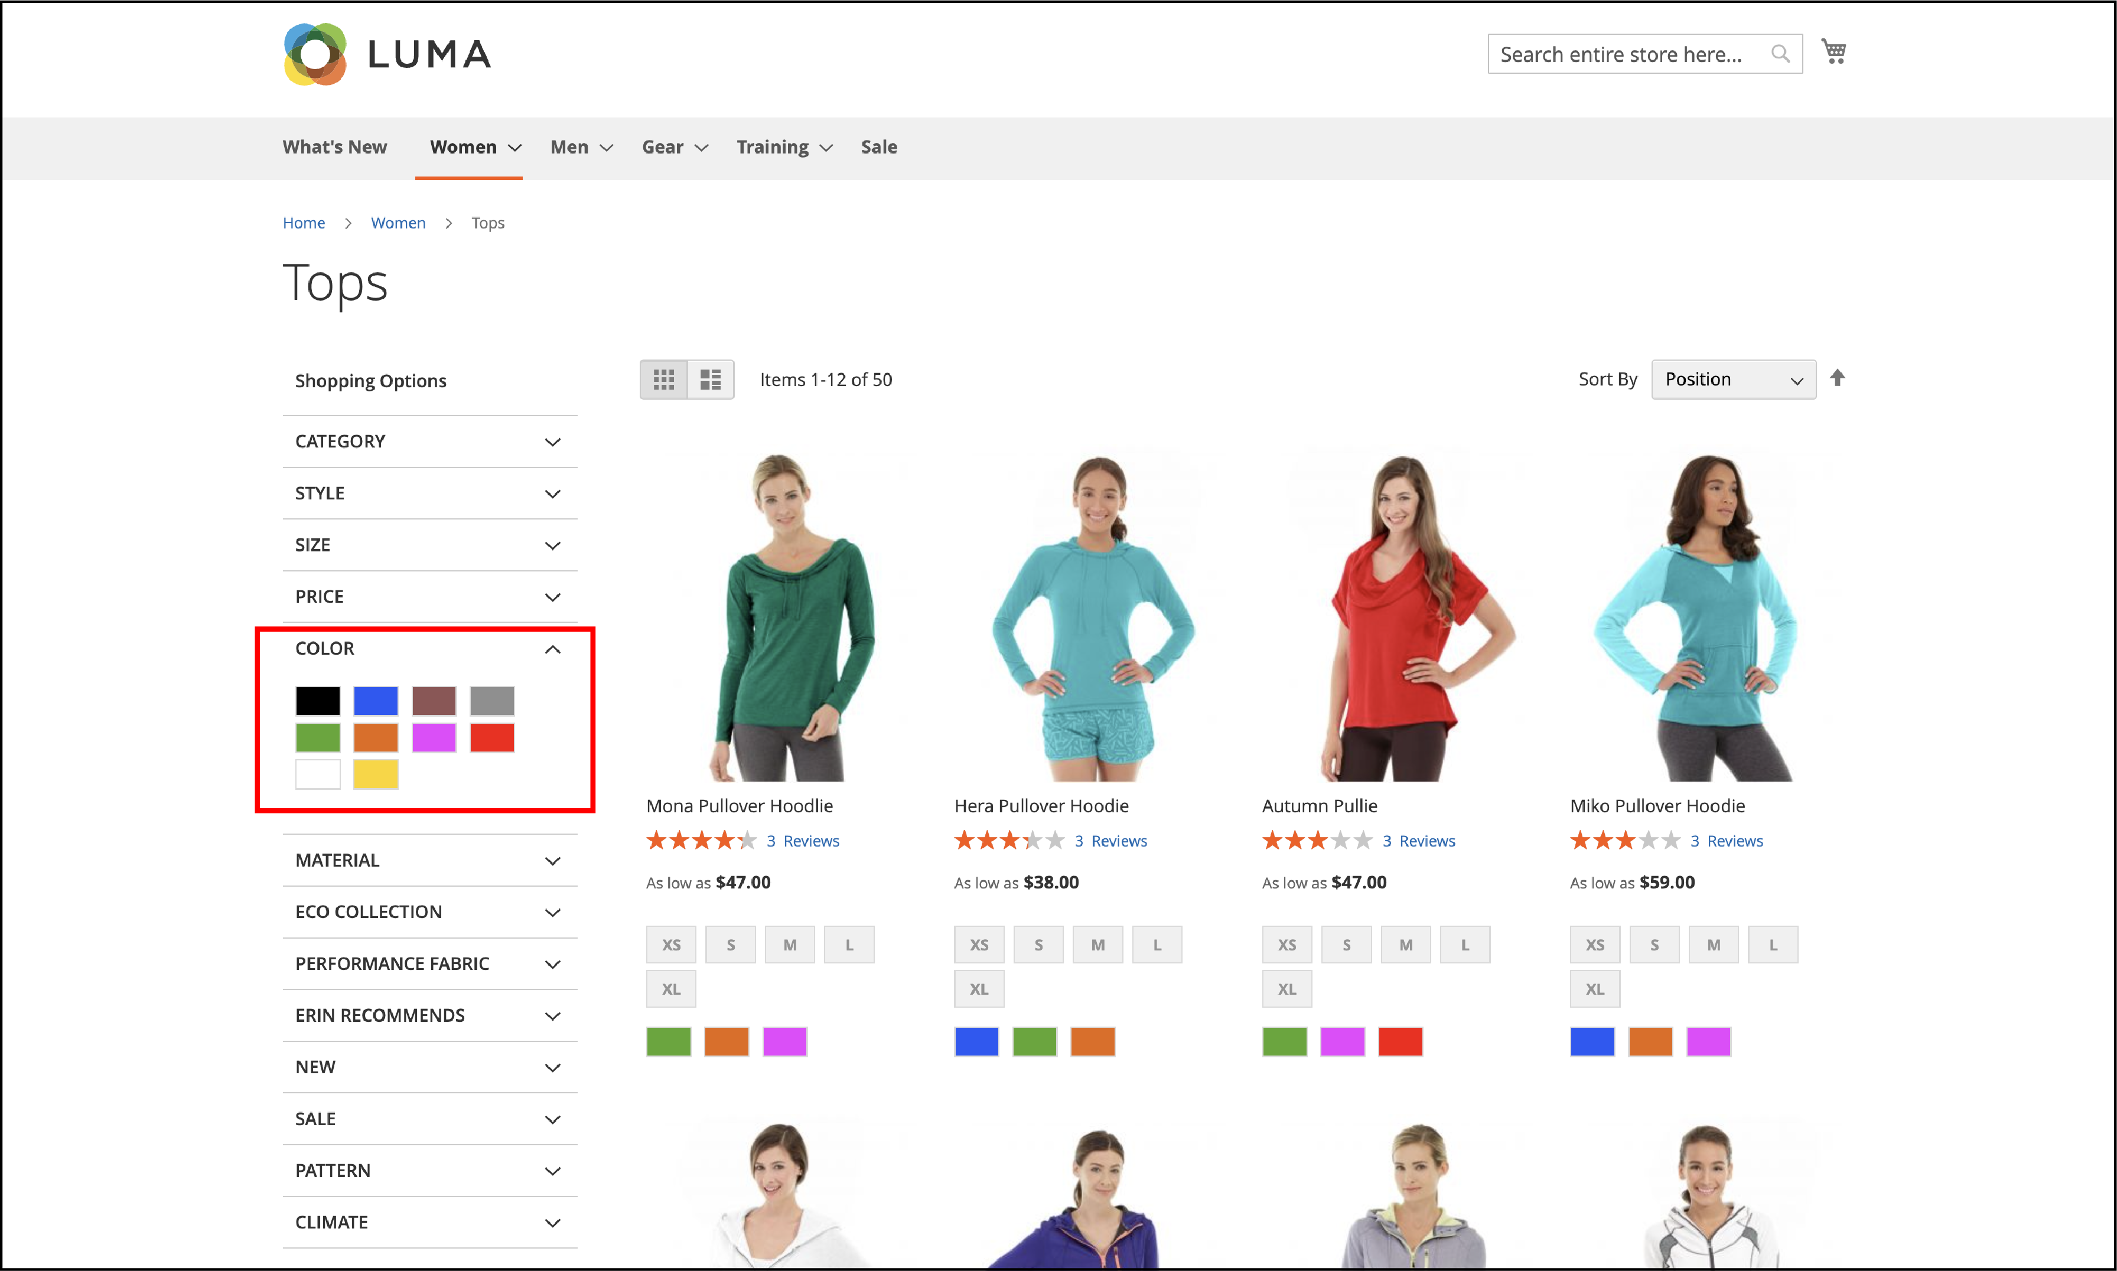Open the Sort By Position dropdown
This screenshot has width=2117, height=1271.
(x=1733, y=380)
